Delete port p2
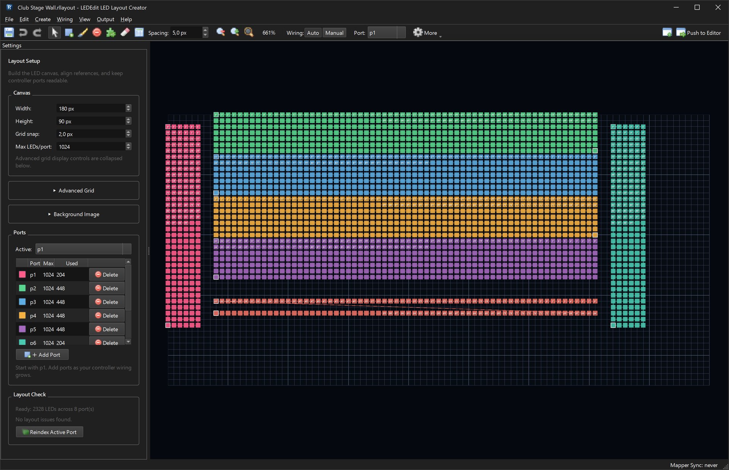The width and height of the screenshot is (729, 470). 107,288
